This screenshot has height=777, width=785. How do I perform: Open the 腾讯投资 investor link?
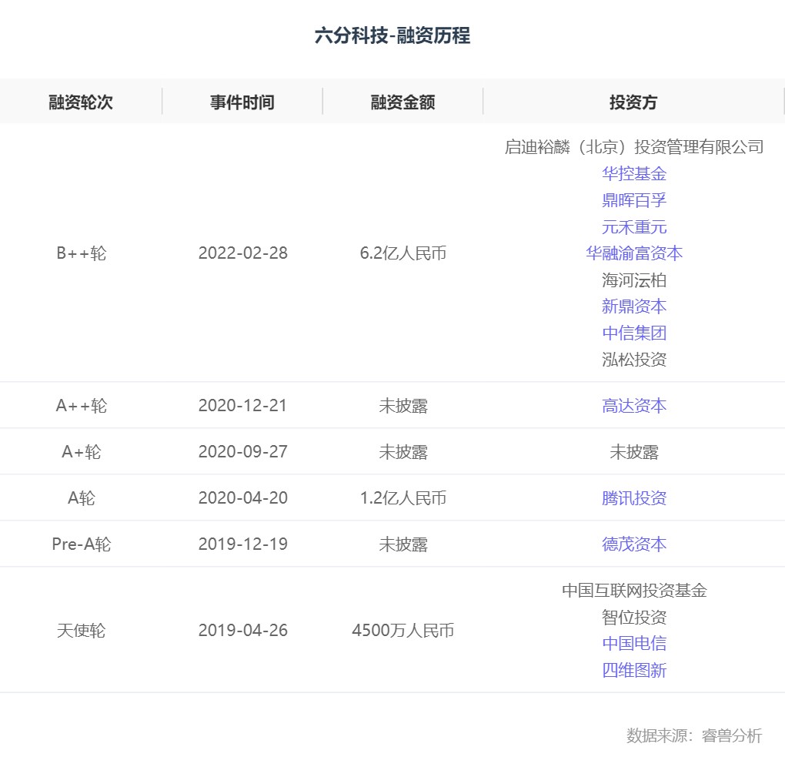(634, 498)
